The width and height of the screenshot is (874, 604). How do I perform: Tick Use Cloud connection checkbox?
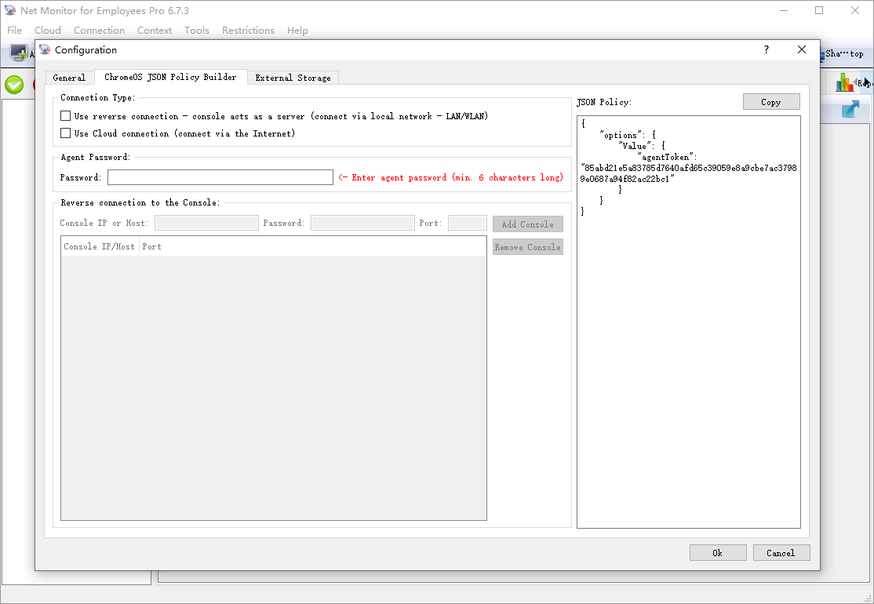65,133
